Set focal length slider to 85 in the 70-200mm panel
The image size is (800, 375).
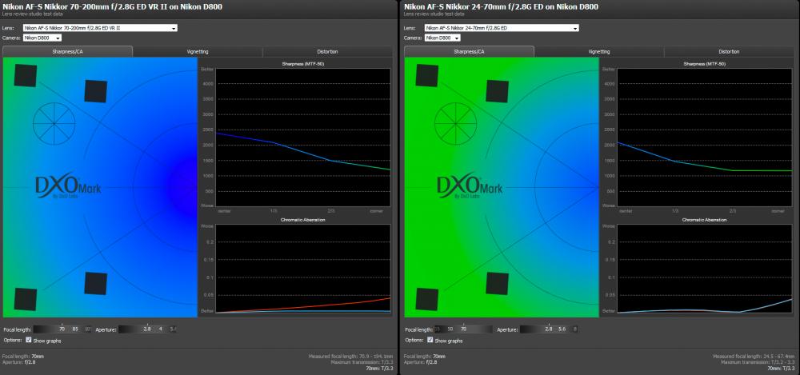pyautogui.click(x=75, y=329)
